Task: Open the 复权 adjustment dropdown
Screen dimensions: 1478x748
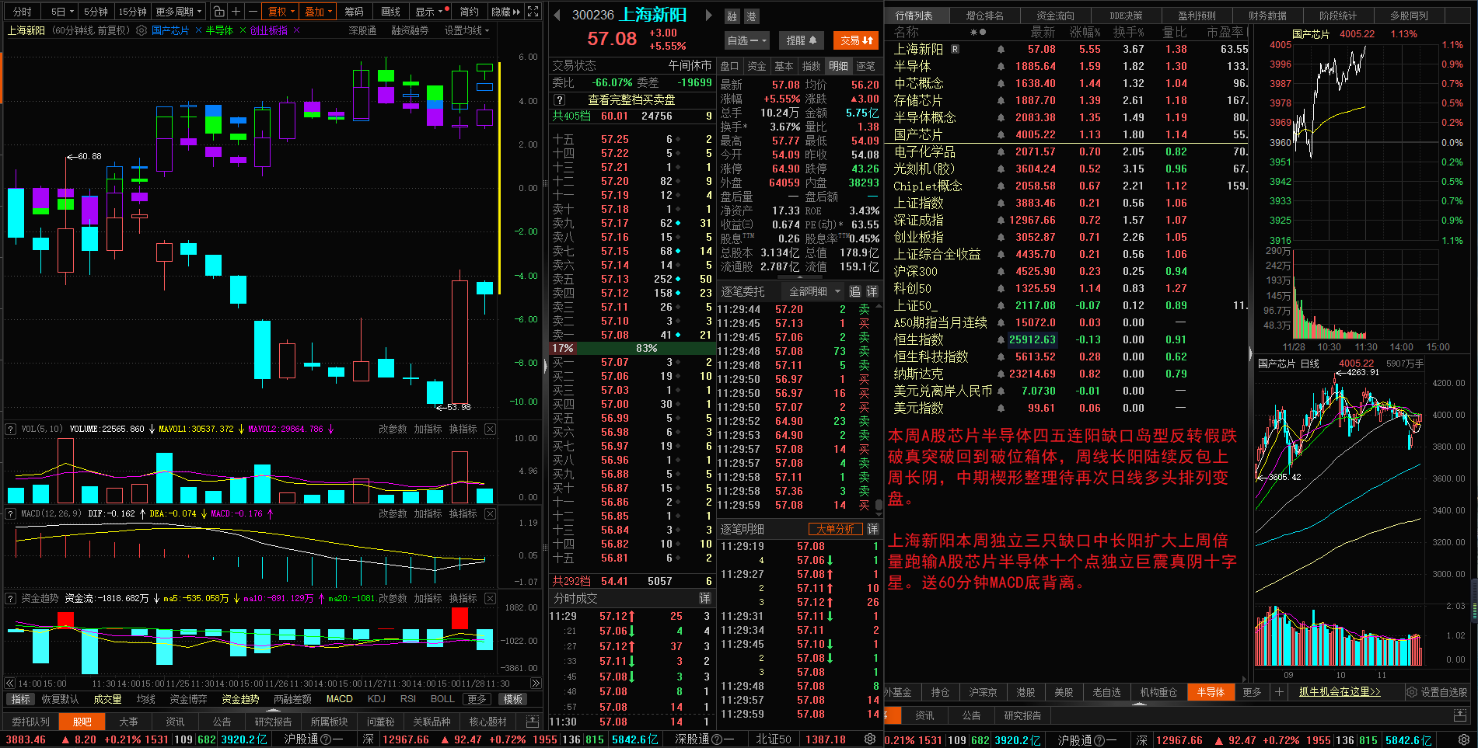Action: [281, 12]
